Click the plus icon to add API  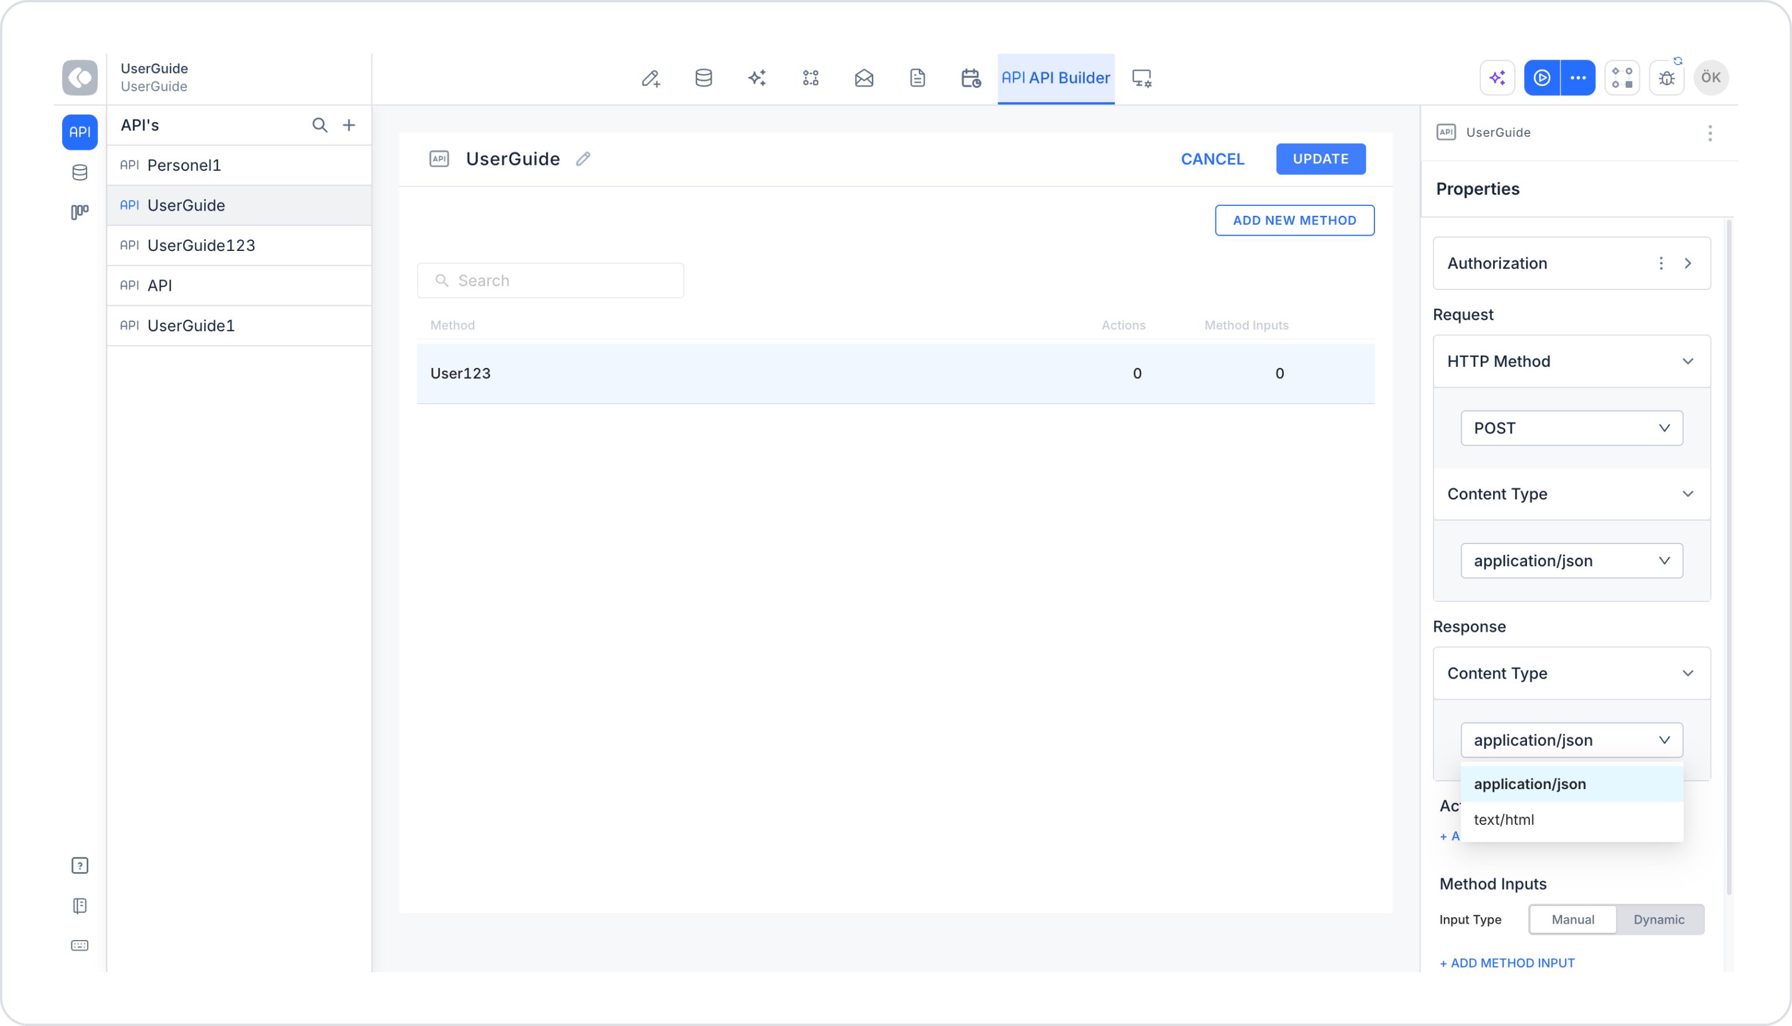click(349, 125)
